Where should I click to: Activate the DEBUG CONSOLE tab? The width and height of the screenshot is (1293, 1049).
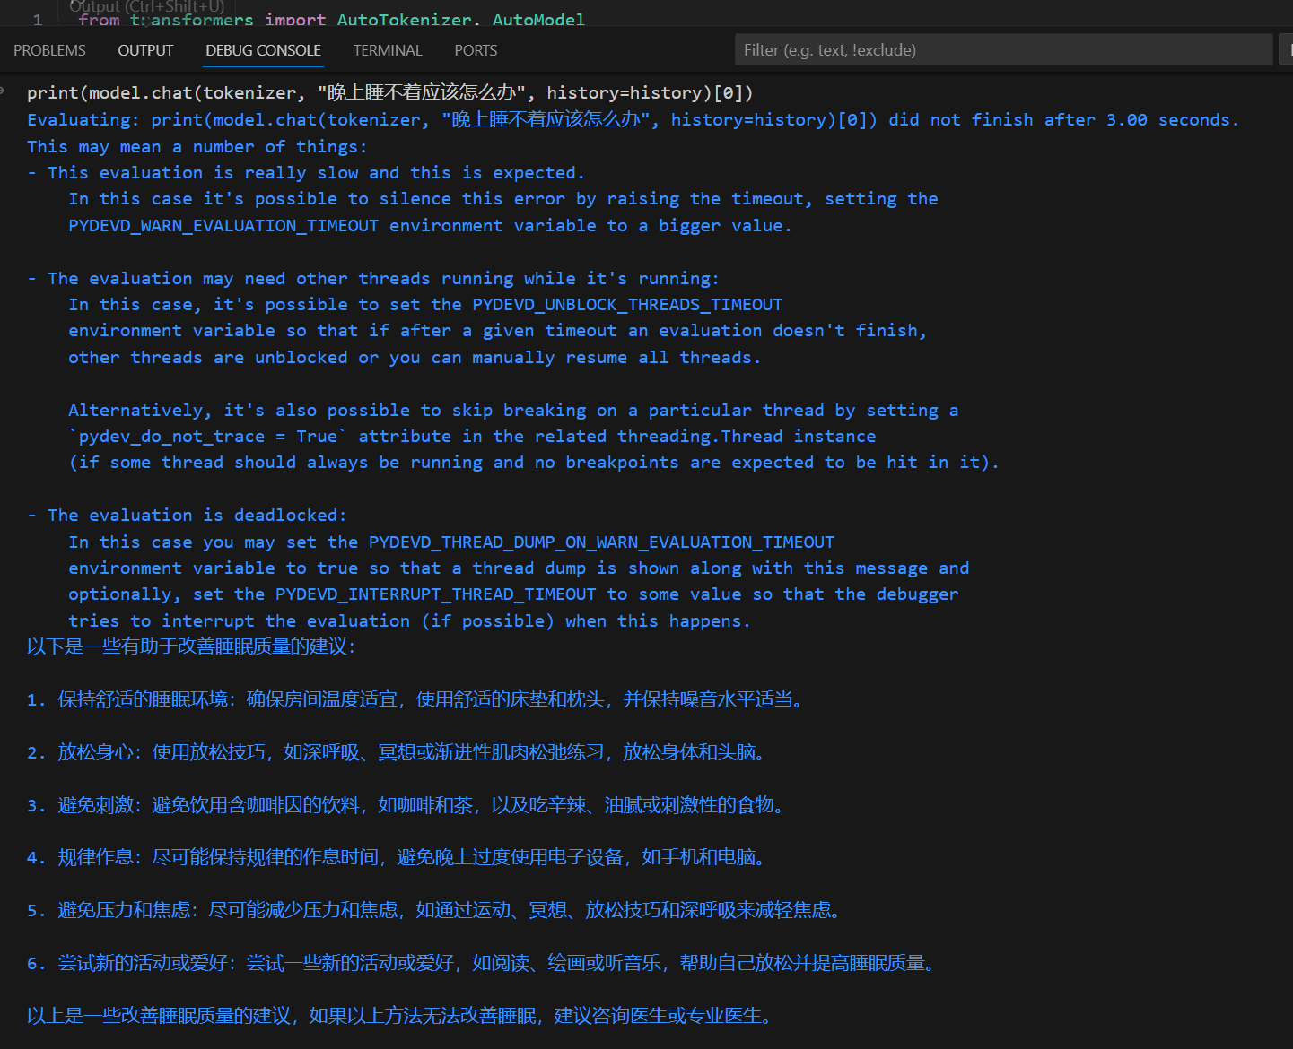(x=262, y=50)
